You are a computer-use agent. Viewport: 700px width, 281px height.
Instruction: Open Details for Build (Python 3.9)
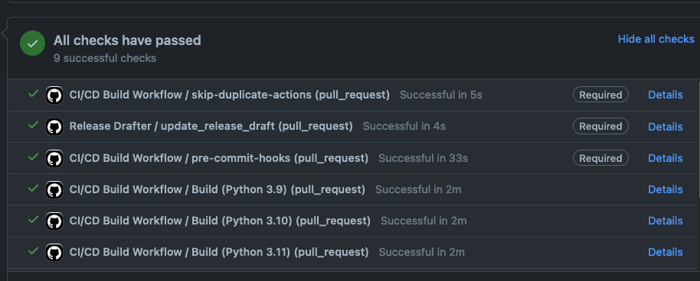(666, 189)
